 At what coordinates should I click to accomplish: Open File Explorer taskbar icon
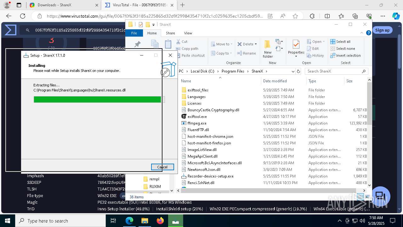click(145, 221)
